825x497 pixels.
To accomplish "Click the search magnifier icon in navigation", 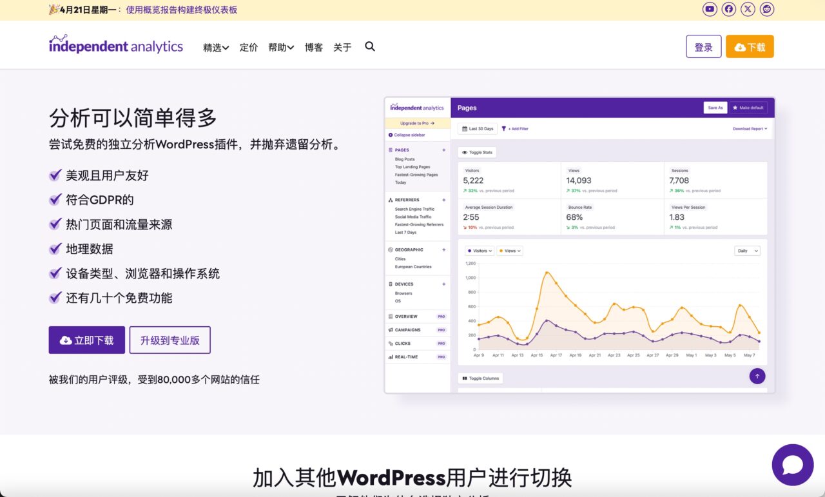I will pos(370,46).
